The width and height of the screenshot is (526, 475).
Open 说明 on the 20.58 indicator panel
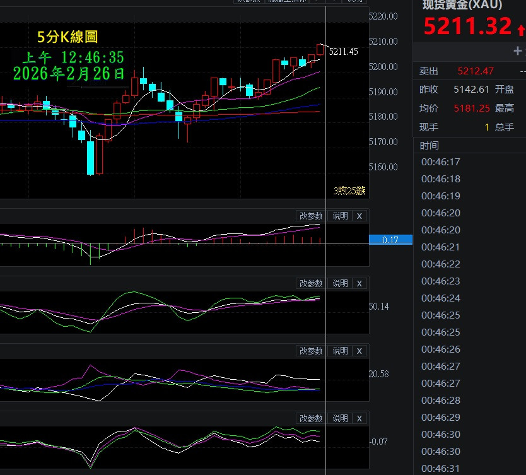(x=340, y=351)
